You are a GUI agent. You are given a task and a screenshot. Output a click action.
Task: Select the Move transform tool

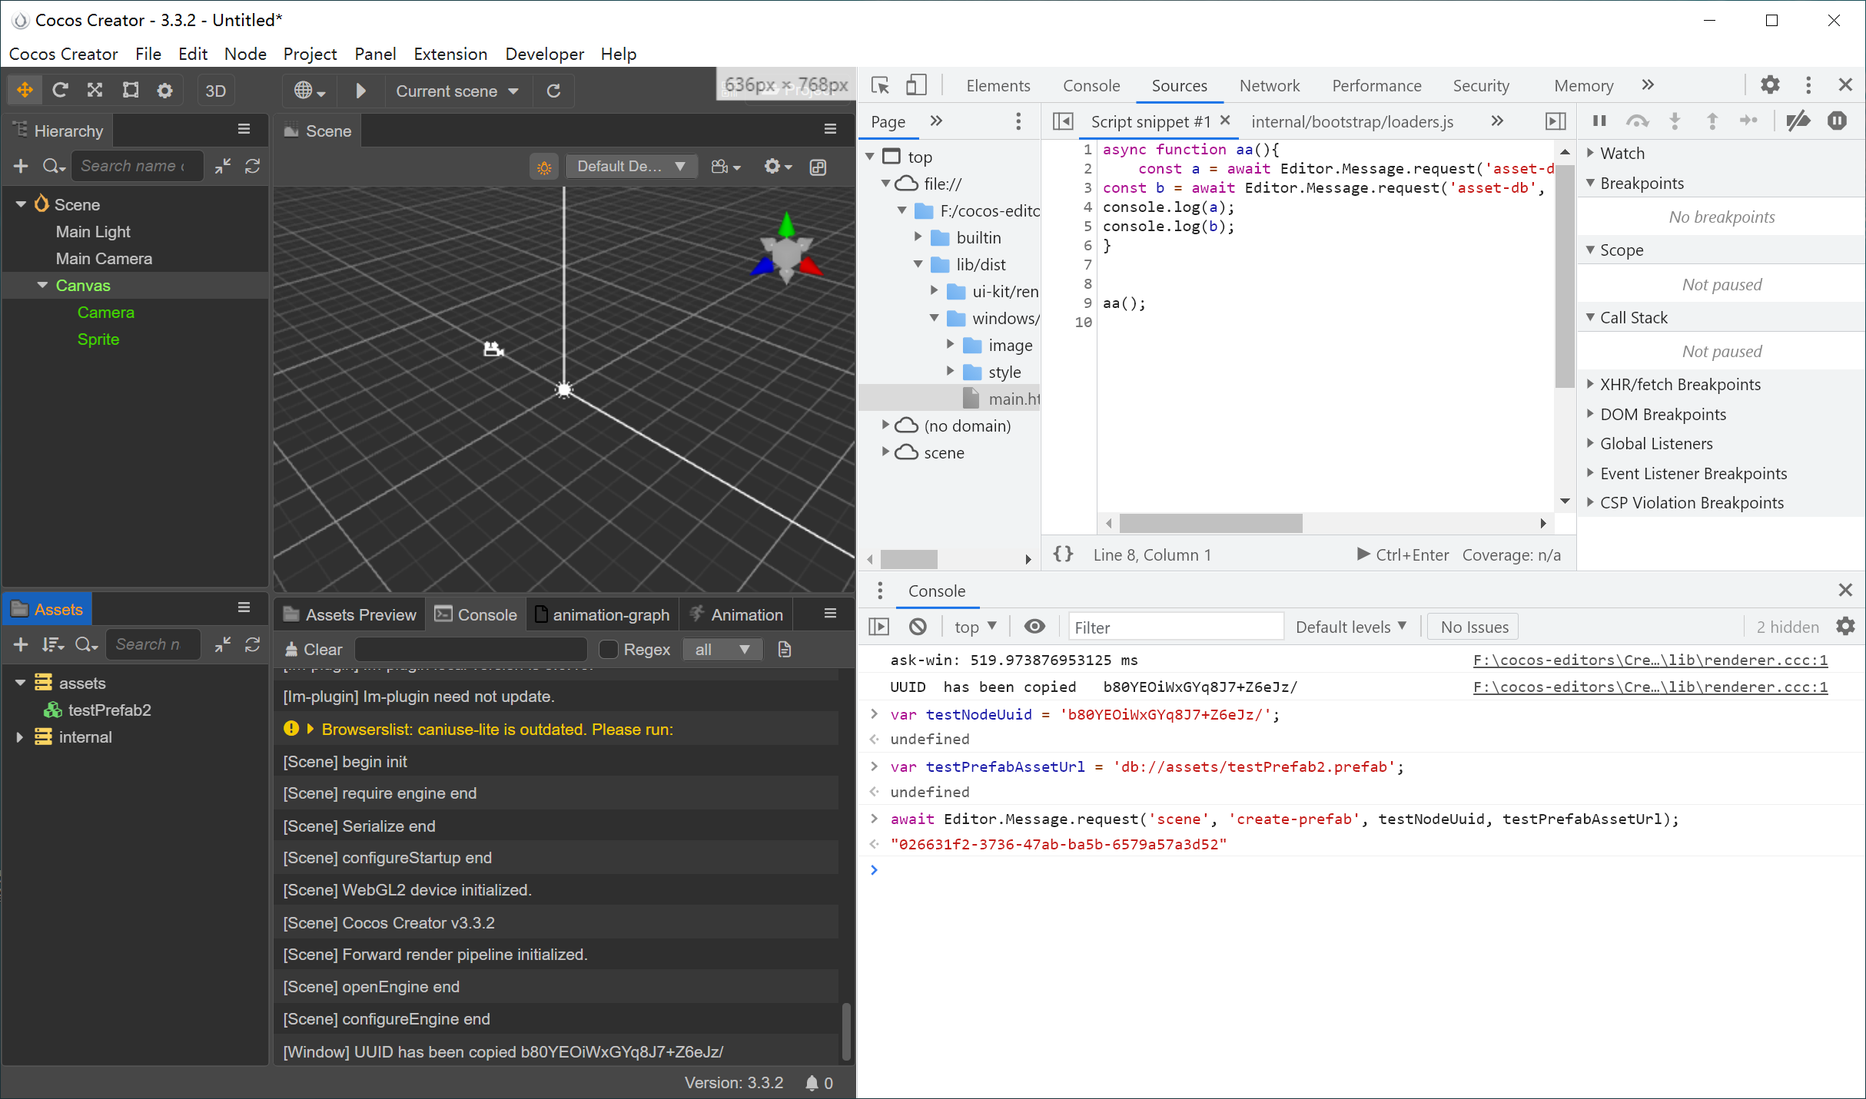click(25, 91)
